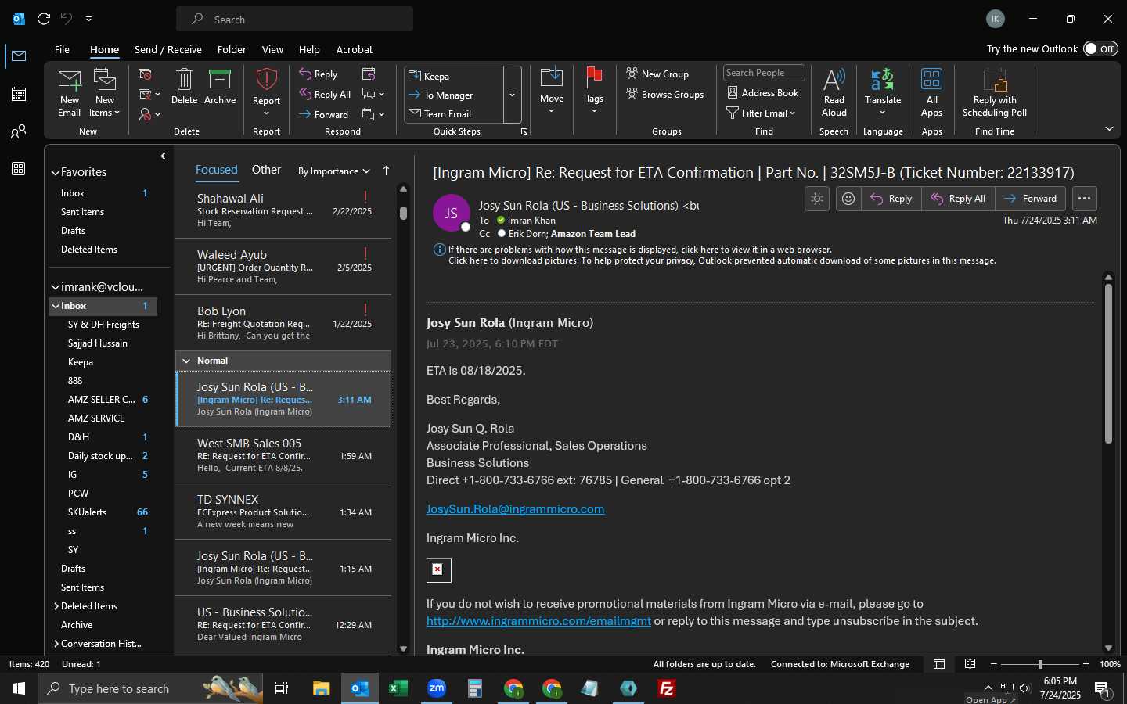
Task: Archive the selected message
Action: [220, 87]
